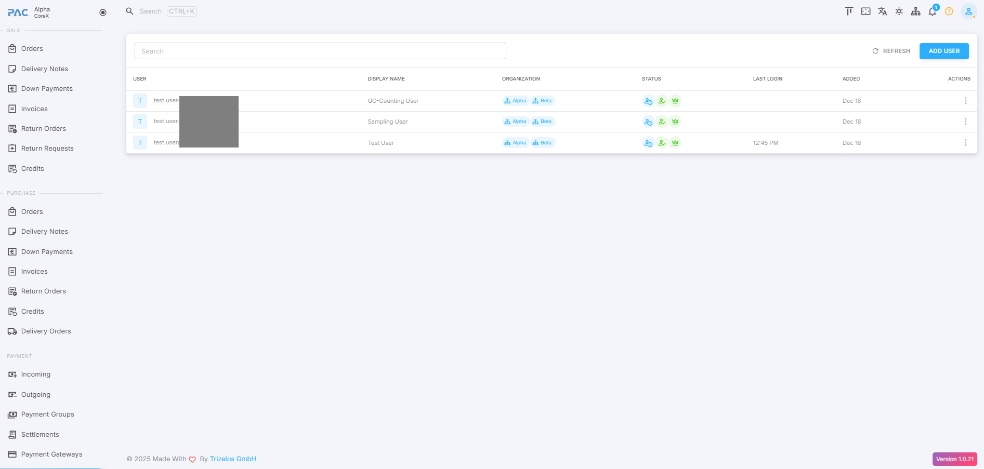
Task: Open user profile avatar menu
Action: click(x=968, y=11)
